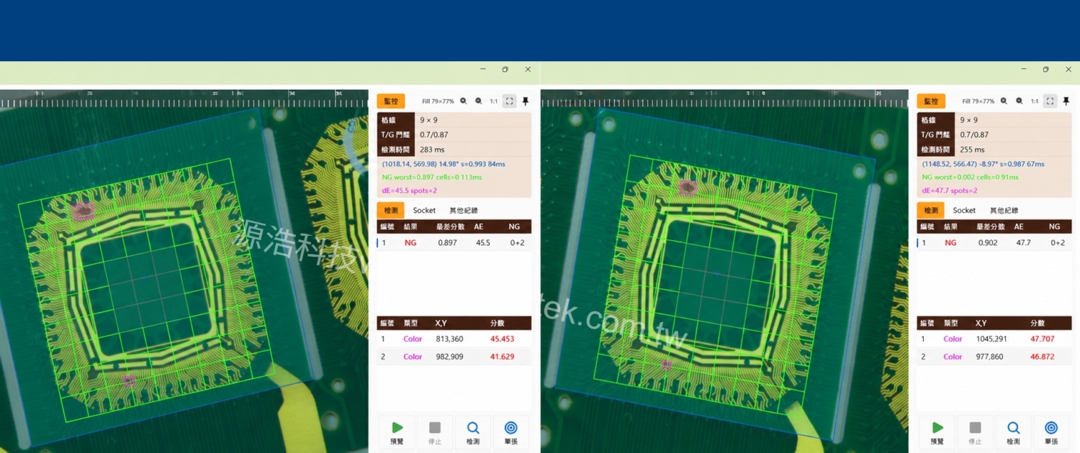This screenshot has height=453, width=1080.
Task: Pin the right panel toolbar
Action: click(x=1066, y=101)
